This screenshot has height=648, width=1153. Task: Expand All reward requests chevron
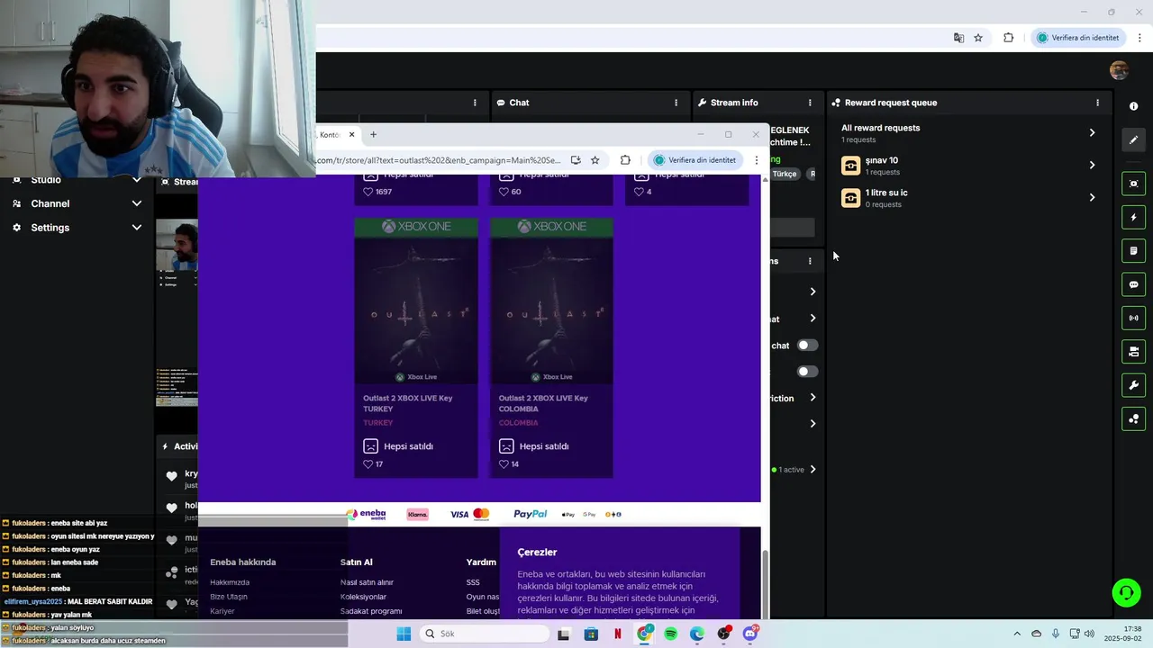pyautogui.click(x=1092, y=132)
